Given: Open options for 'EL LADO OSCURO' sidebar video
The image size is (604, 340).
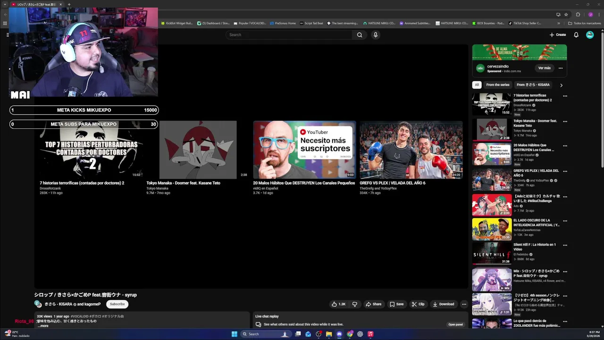Looking at the screenshot, I should pyautogui.click(x=565, y=221).
